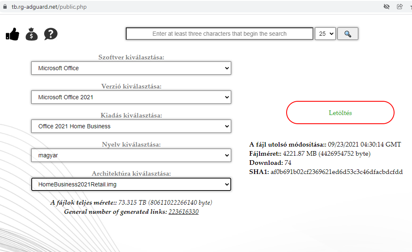Click the Download: 74 count text
Image resolution: width=412 pixels, height=252 pixels.
[270, 163]
